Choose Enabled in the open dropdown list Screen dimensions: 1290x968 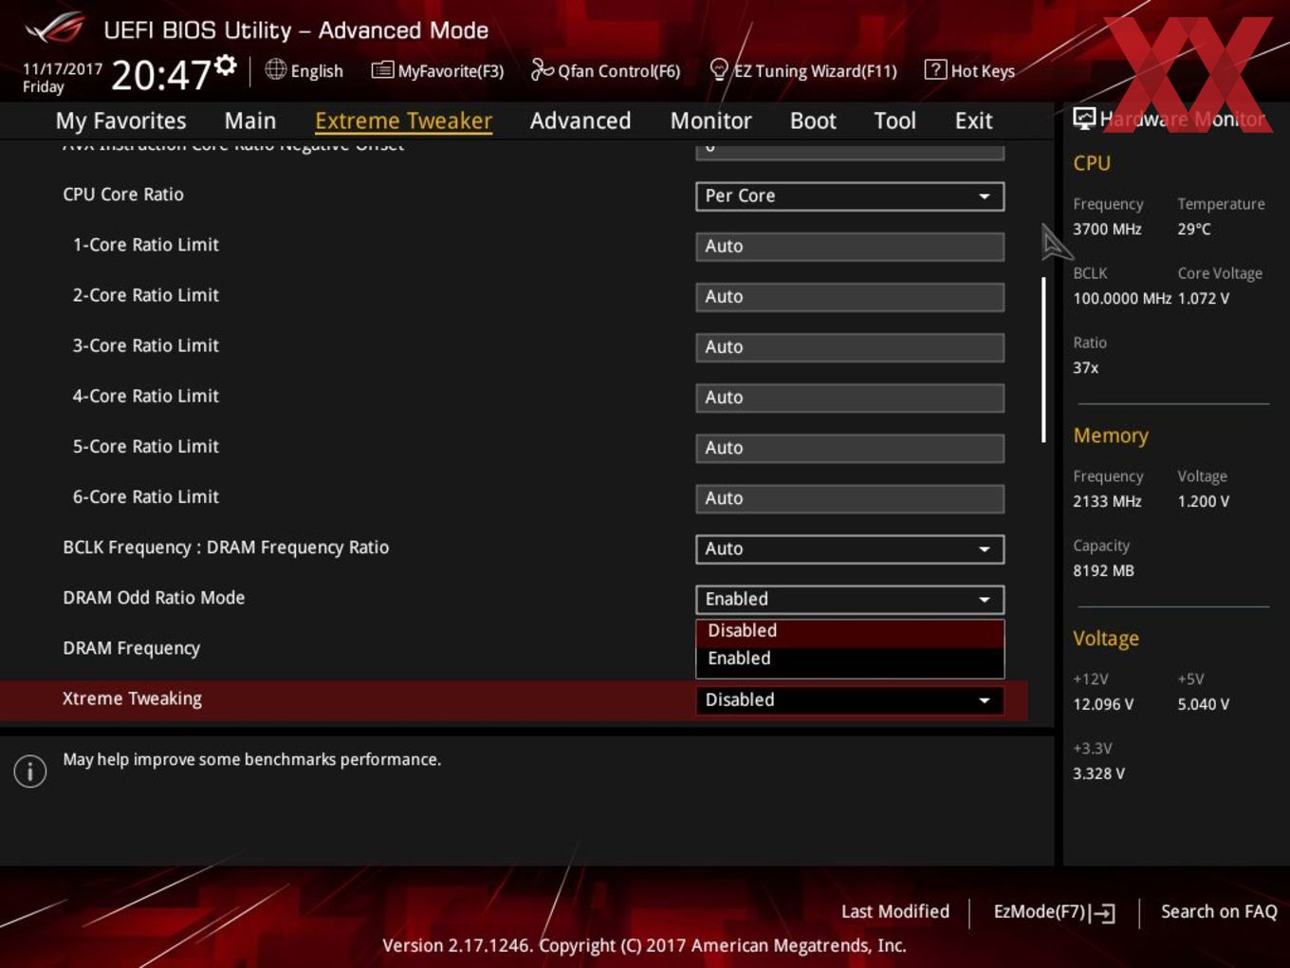pos(850,659)
